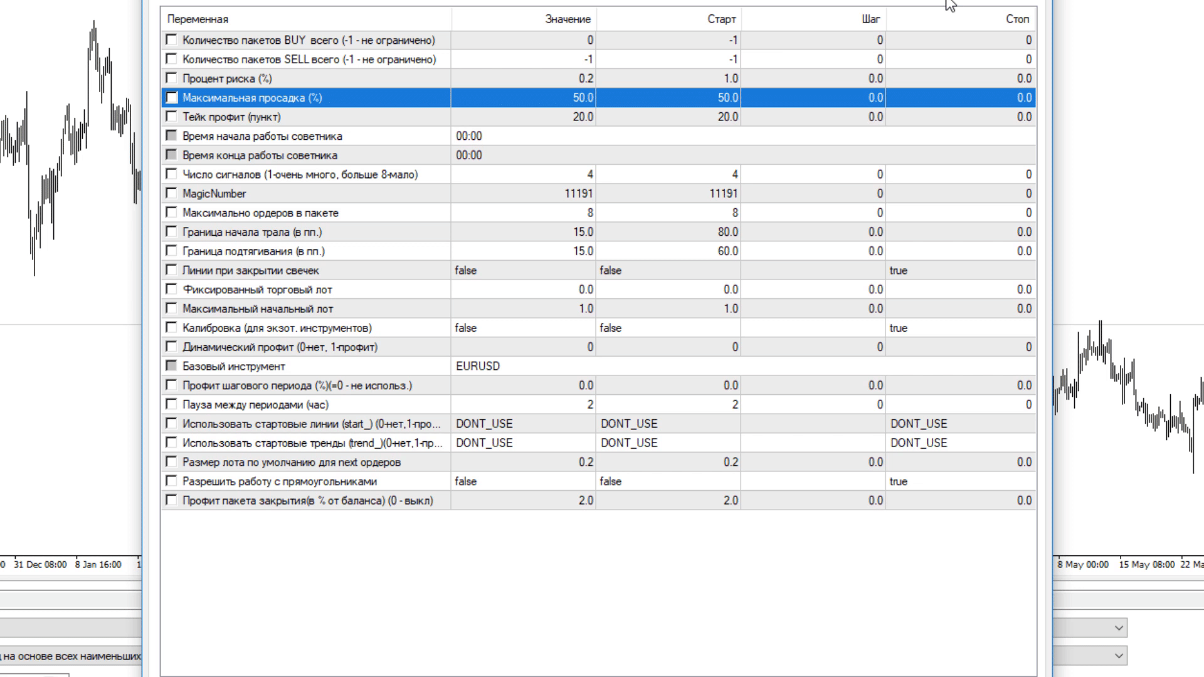Click the Шаг column header
The image size is (1204, 677).
(x=813, y=19)
